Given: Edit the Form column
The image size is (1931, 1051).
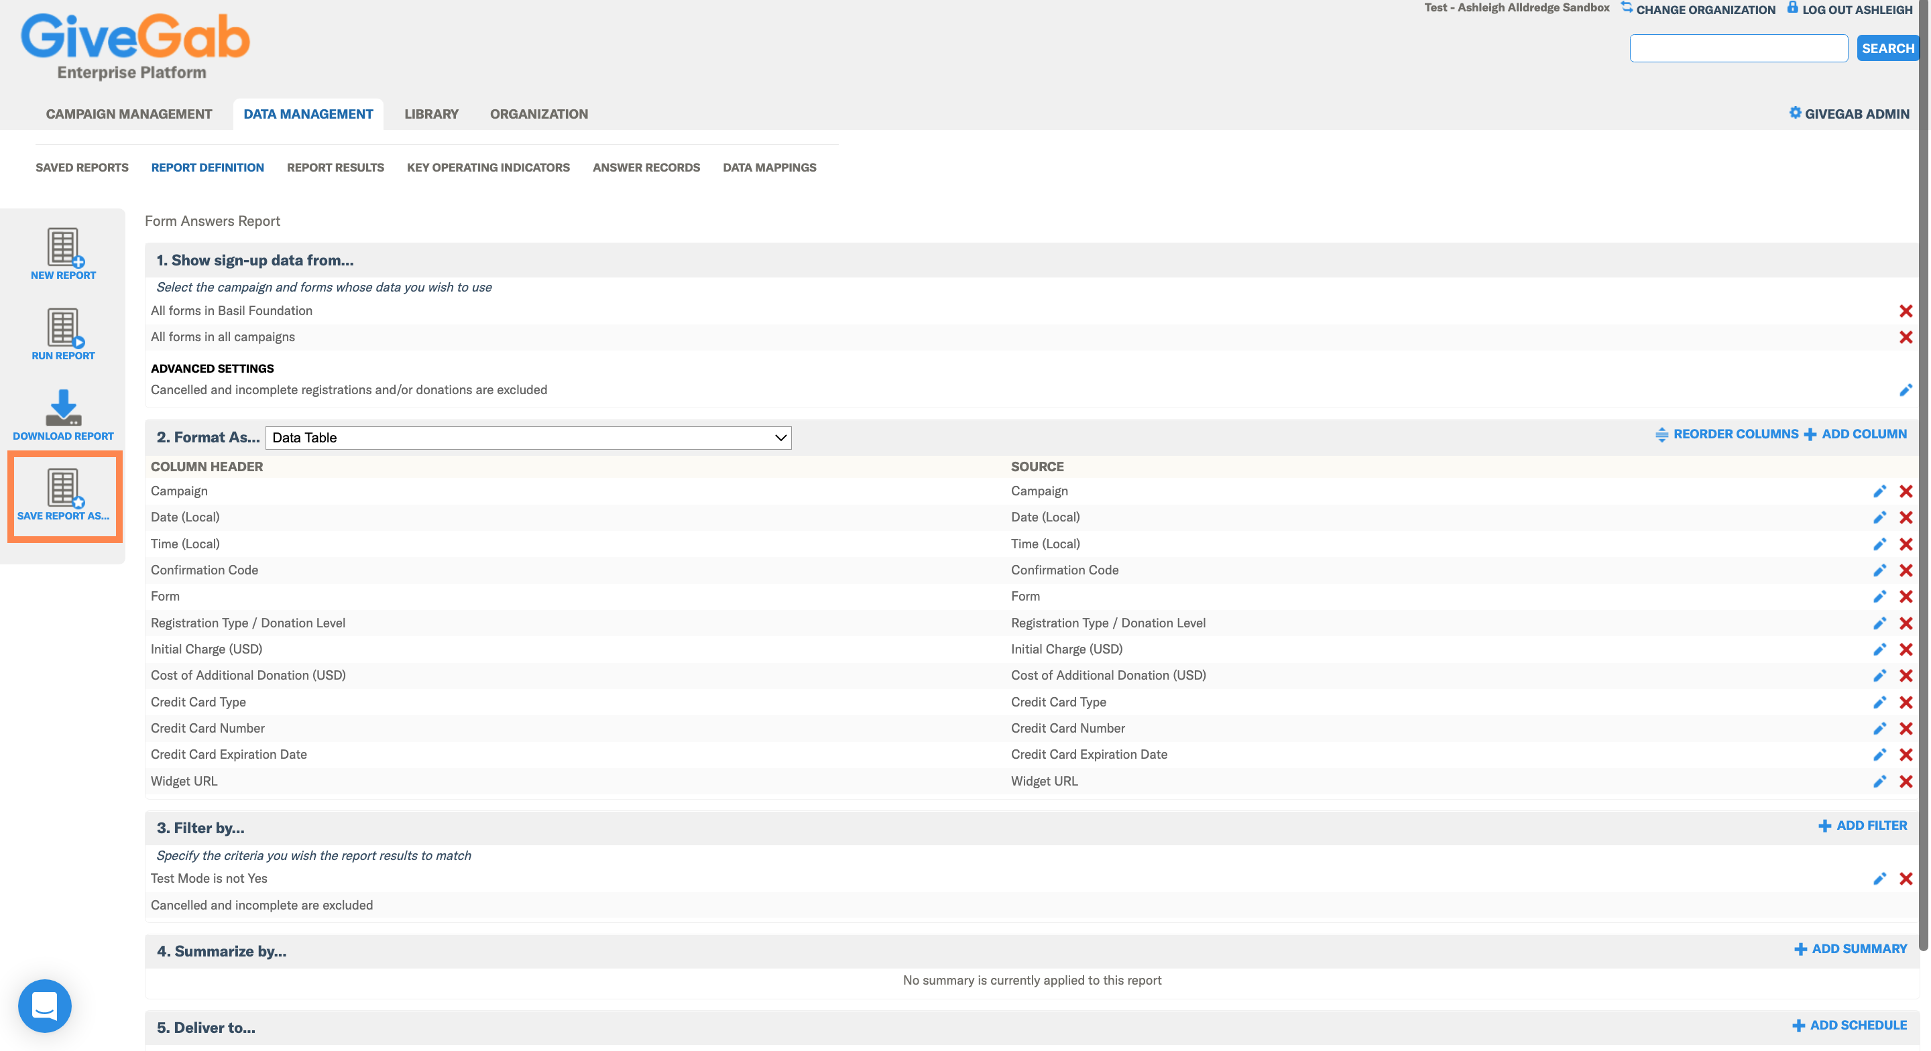Looking at the screenshot, I should click(1879, 597).
